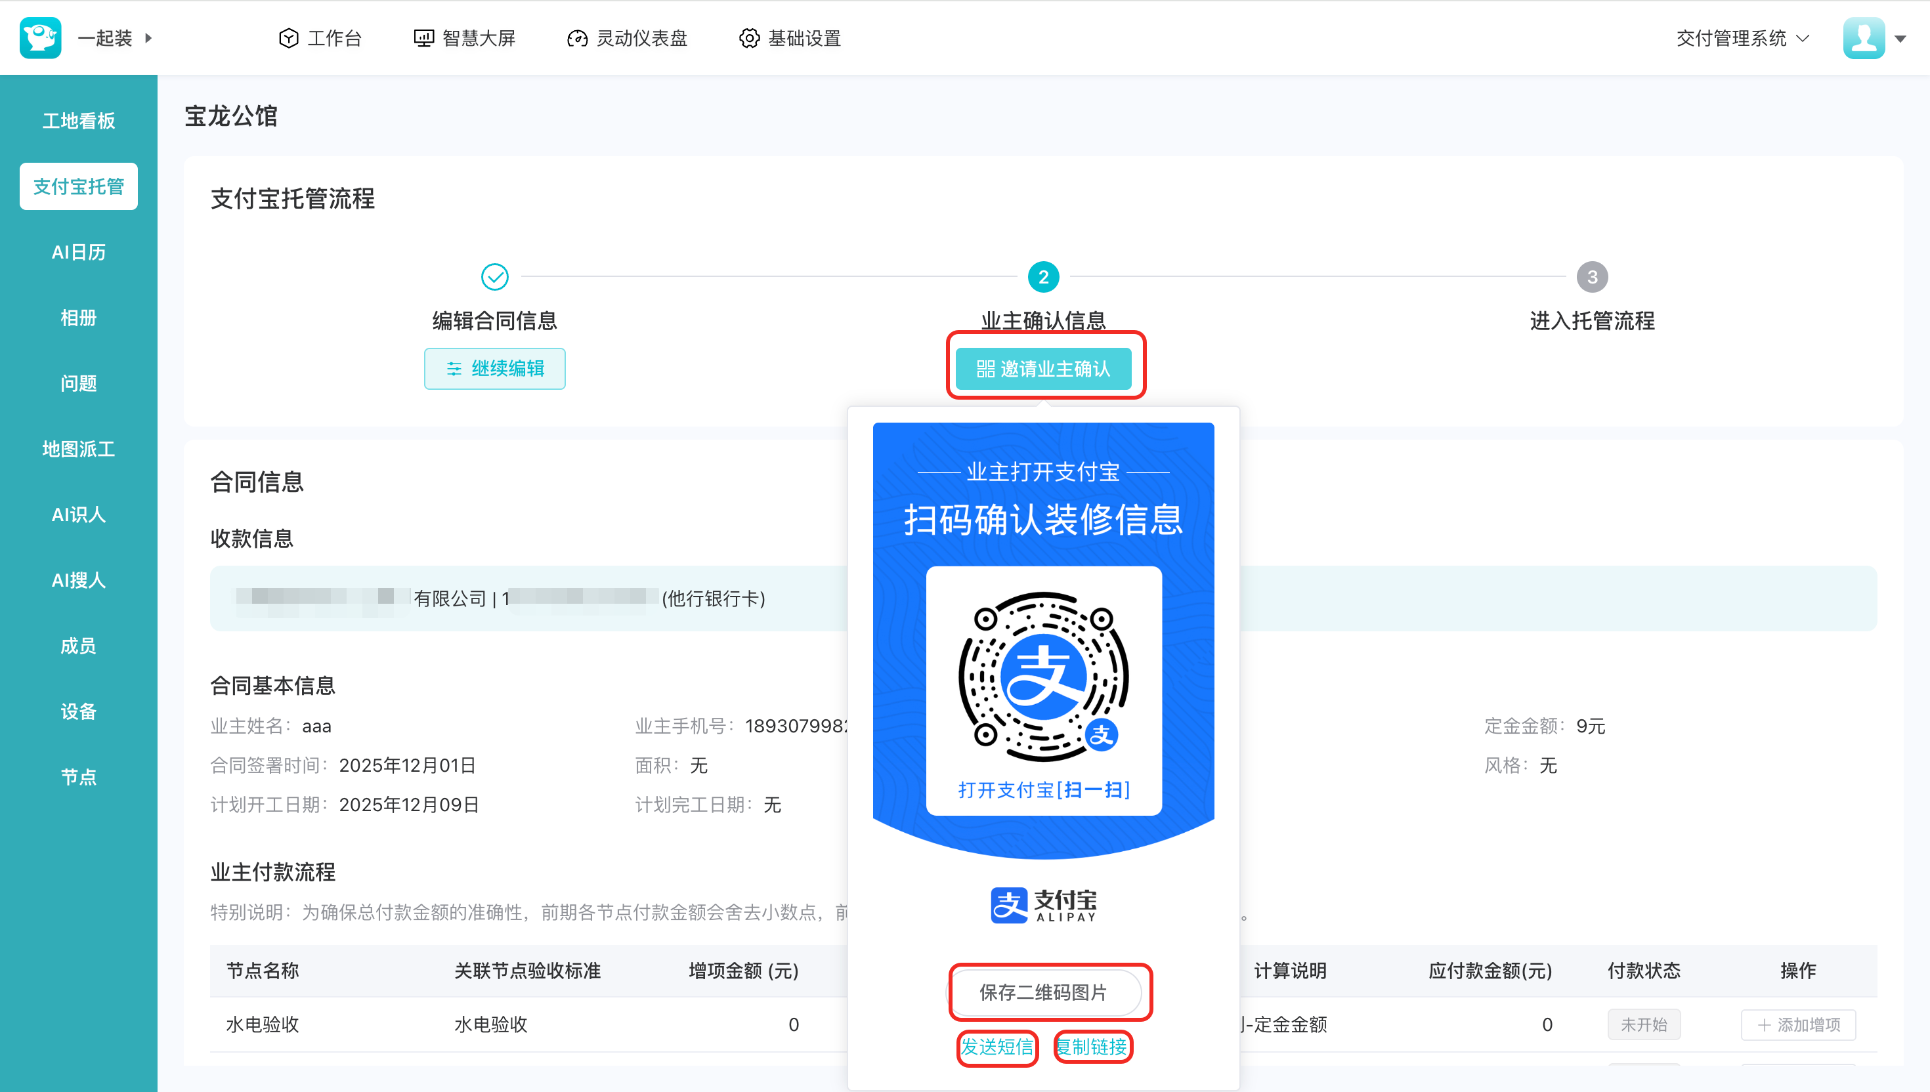The width and height of the screenshot is (1930, 1092).
Task: Click step 2 circle indicator
Action: pos(1042,277)
